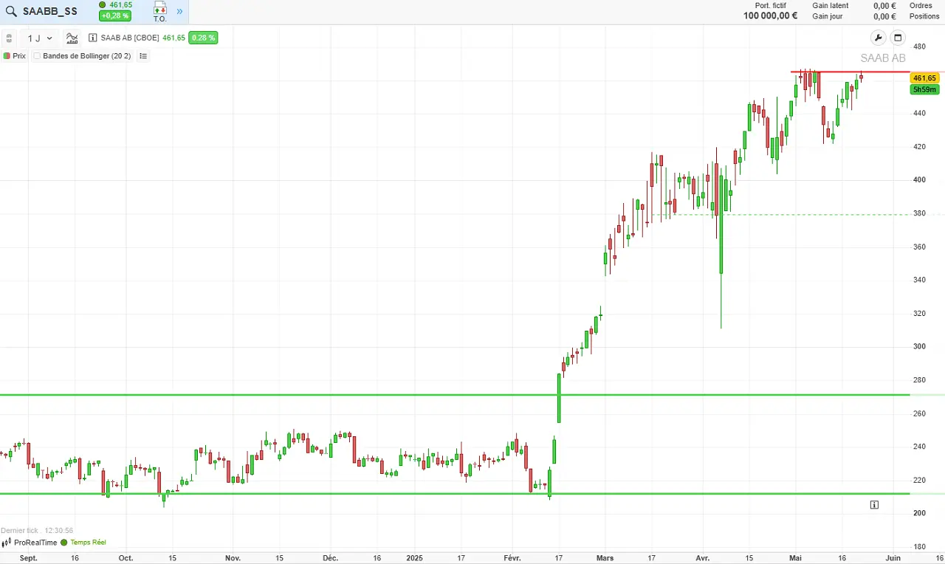The width and height of the screenshot is (945, 564).
Task: Click the info icon before SAAB AB [CBOE]
Action: pyautogui.click(x=93, y=38)
